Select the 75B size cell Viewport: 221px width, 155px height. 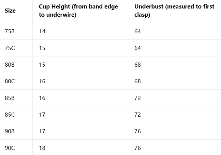pyautogui.click(x=10, y=32)
